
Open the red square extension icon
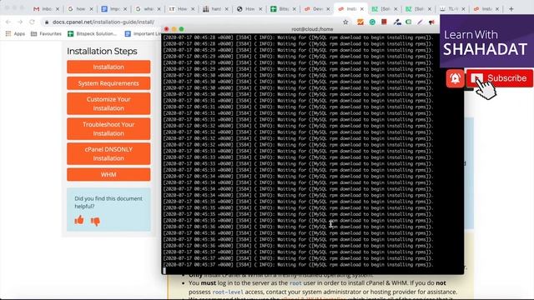[x=384, y=22]
